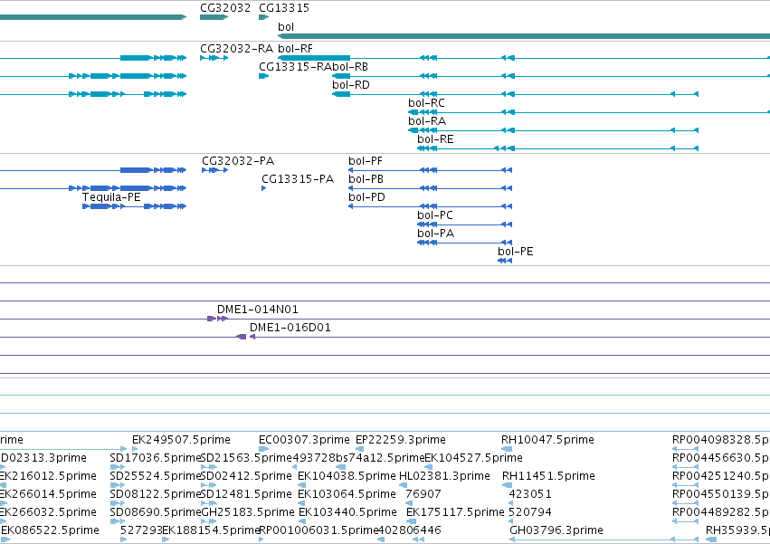Click the SD02412.5prime EST label

pyautogui.click(x=246, y=476)
